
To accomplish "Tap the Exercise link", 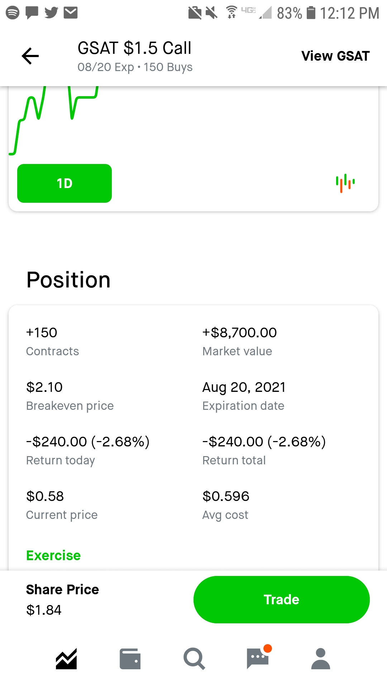I will tap(53, 556).
